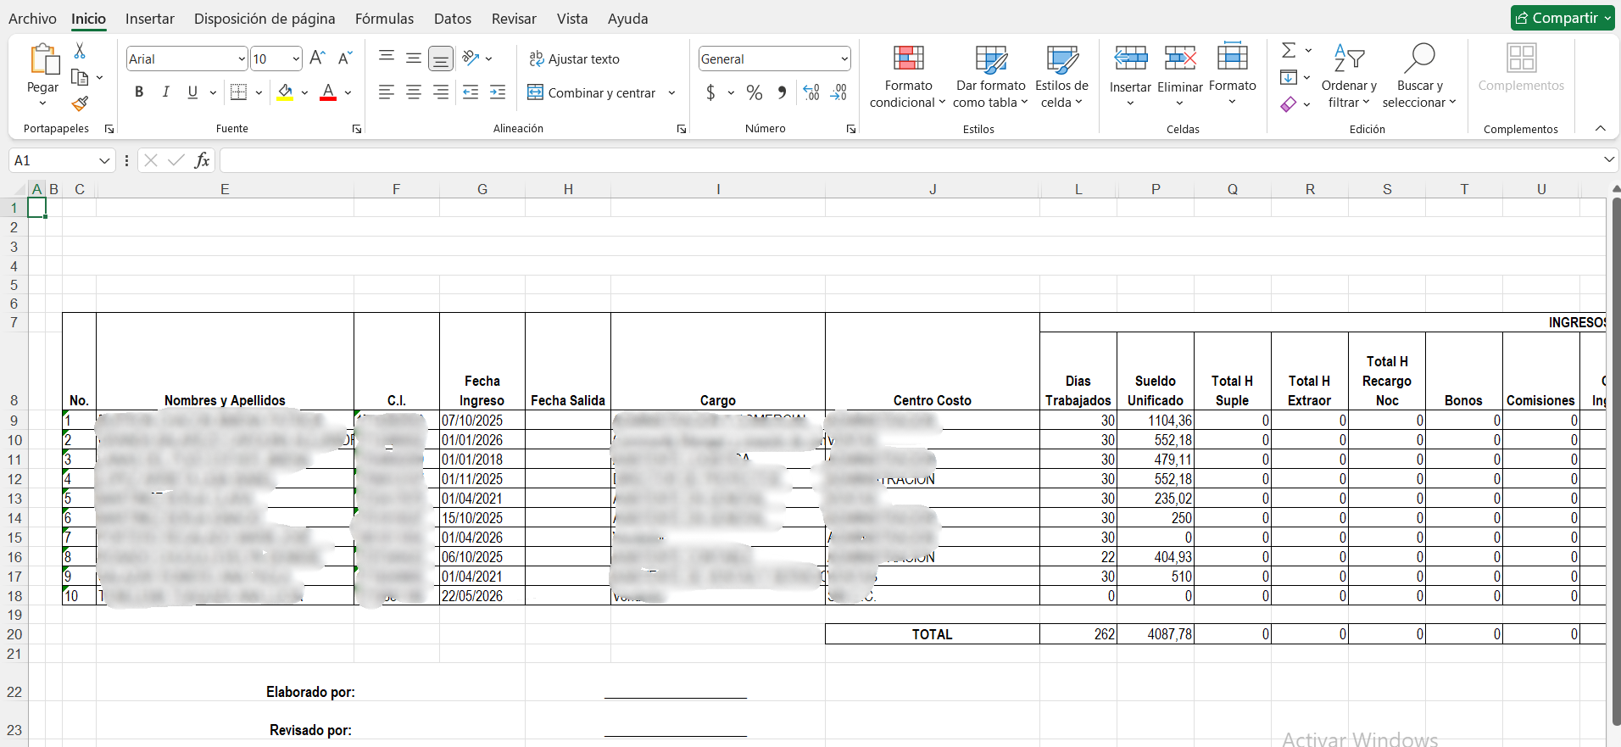This screenshot has height=747, width=1621.
Task: Open the Ordenar y filtrar tool
Action: (x=1349, y=76)
